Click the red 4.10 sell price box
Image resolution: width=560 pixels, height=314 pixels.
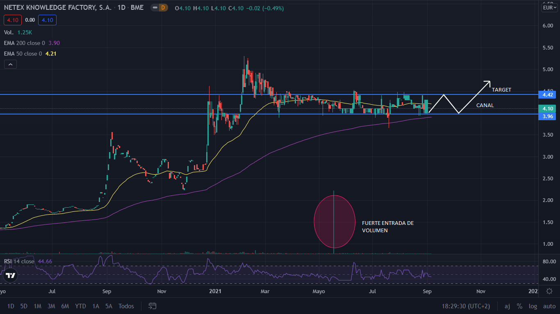12,20
